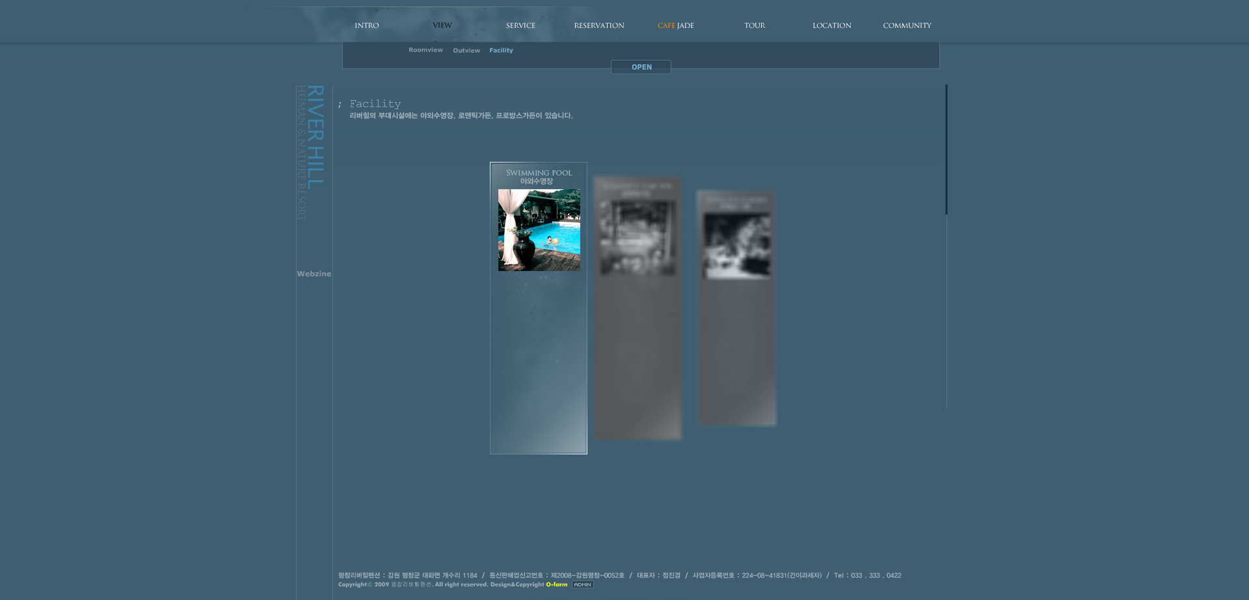
Task: Open the INTRO menu item
Action: pos(366,25)
